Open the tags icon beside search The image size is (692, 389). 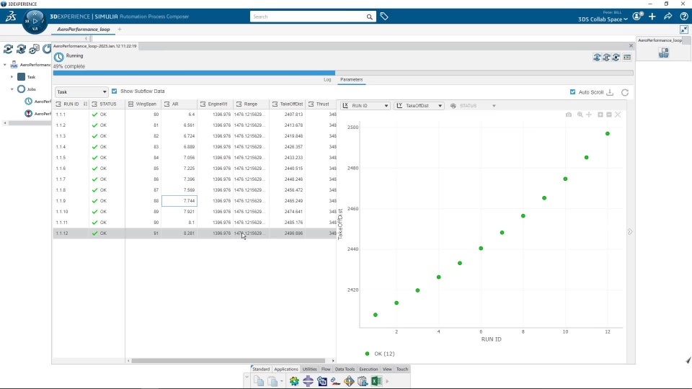(384, 17)
